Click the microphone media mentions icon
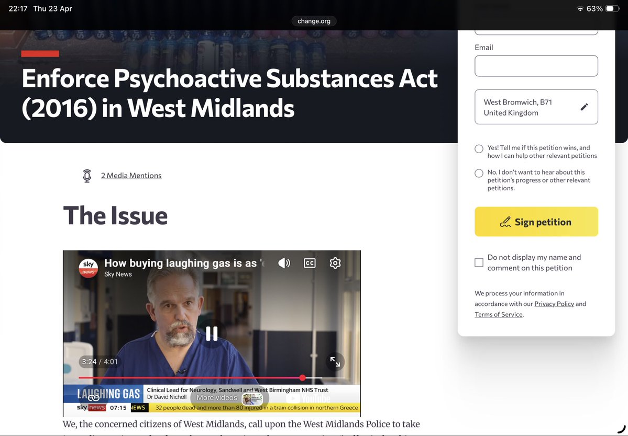Screen dimensions: 628x436 [x=87, y=176]
